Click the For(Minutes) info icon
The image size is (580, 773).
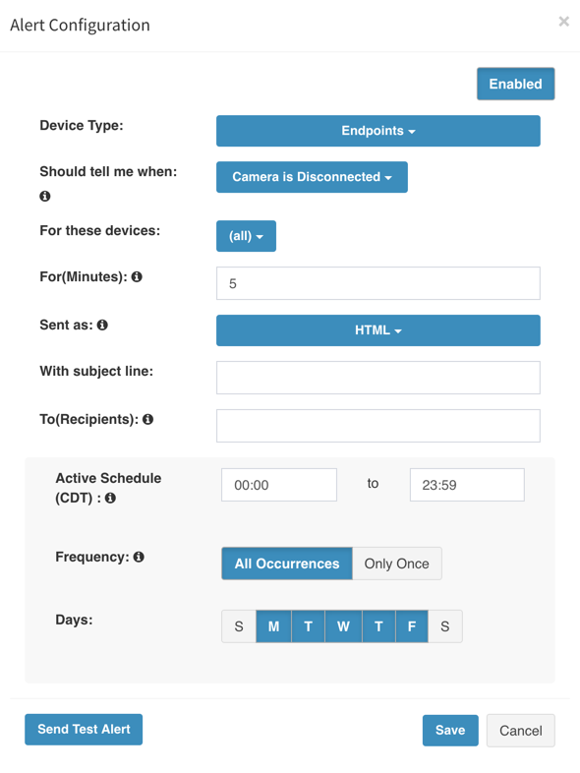137,276
